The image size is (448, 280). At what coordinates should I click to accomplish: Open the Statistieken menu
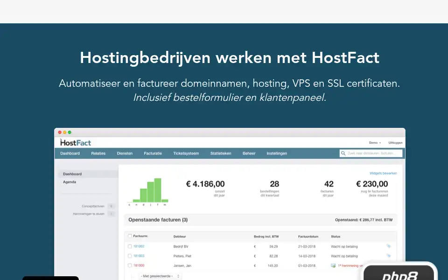click(221, 154)
